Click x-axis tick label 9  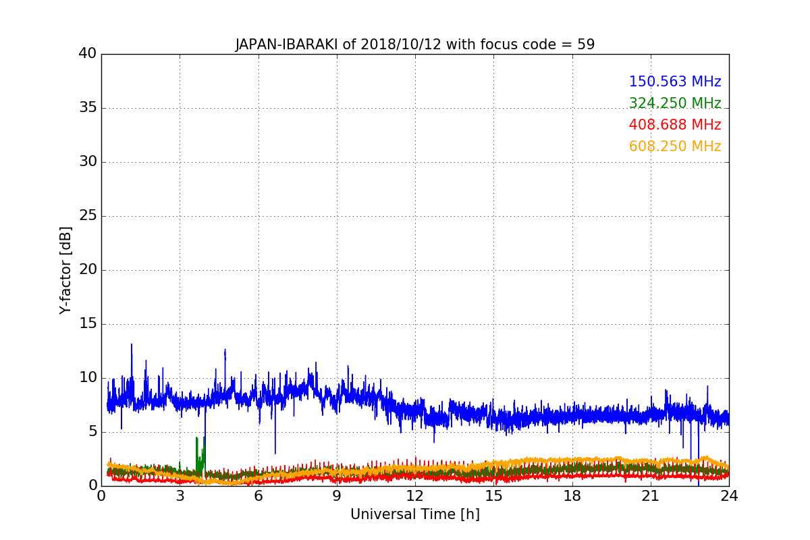pyautogui.click(x=337, y=496)
